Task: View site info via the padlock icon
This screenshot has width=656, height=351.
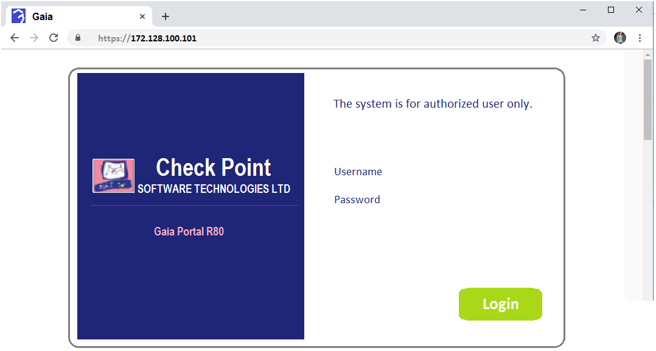Action: point(78,38)
